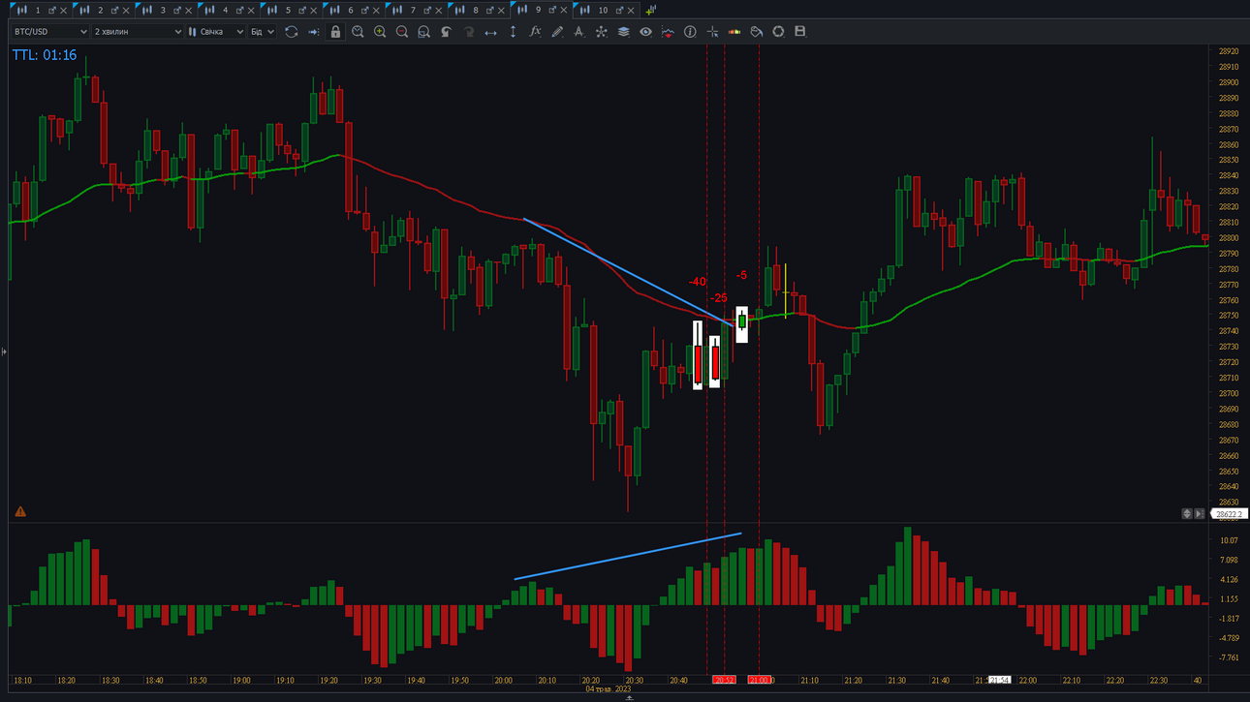This screenshot has width=1250, height=702.
Task: Click the 28622.2 current price label
Action: tap(1229, 514)
